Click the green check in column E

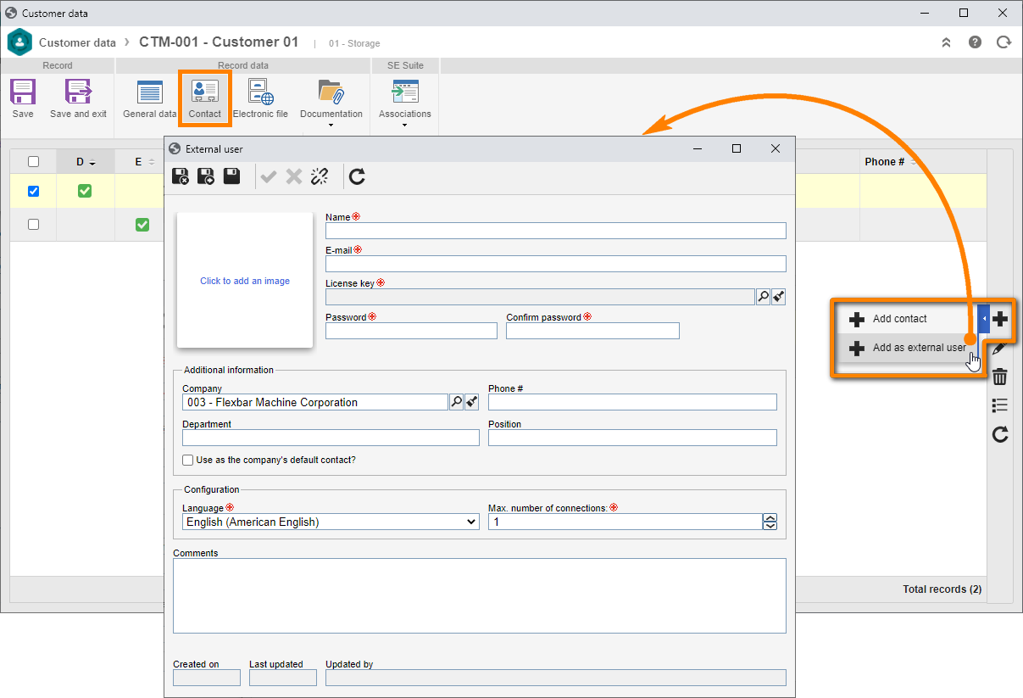pyautogui.click(x=142, y=224)
